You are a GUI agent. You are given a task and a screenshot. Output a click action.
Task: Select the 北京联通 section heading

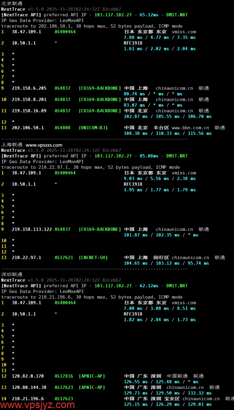pos(12,4)
